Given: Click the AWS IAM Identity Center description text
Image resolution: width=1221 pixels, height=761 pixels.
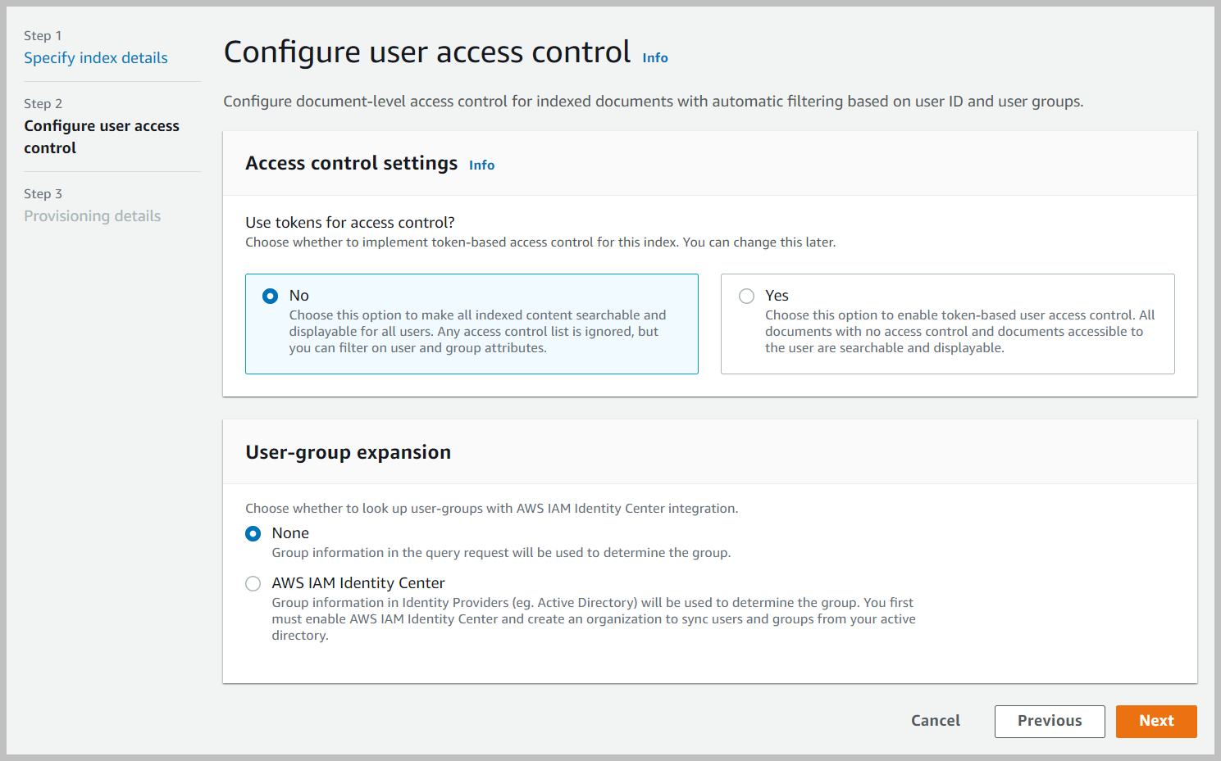Looking at the screenshot, I should 593,618.
